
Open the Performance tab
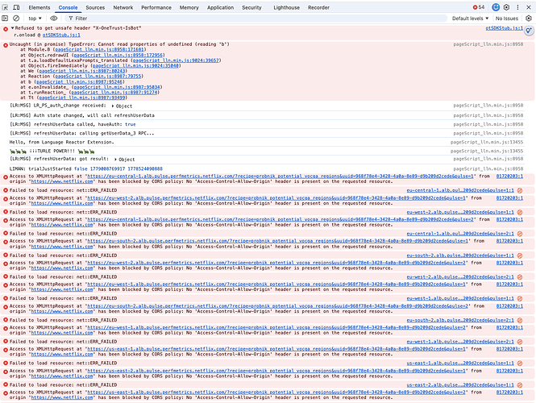[156, 7]
